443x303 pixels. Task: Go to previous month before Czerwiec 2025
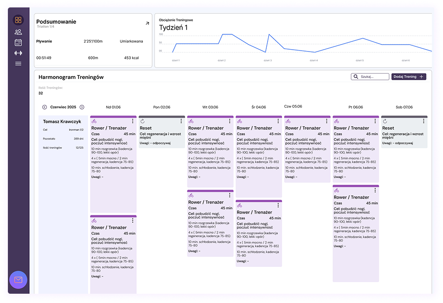tap(45, 107)
